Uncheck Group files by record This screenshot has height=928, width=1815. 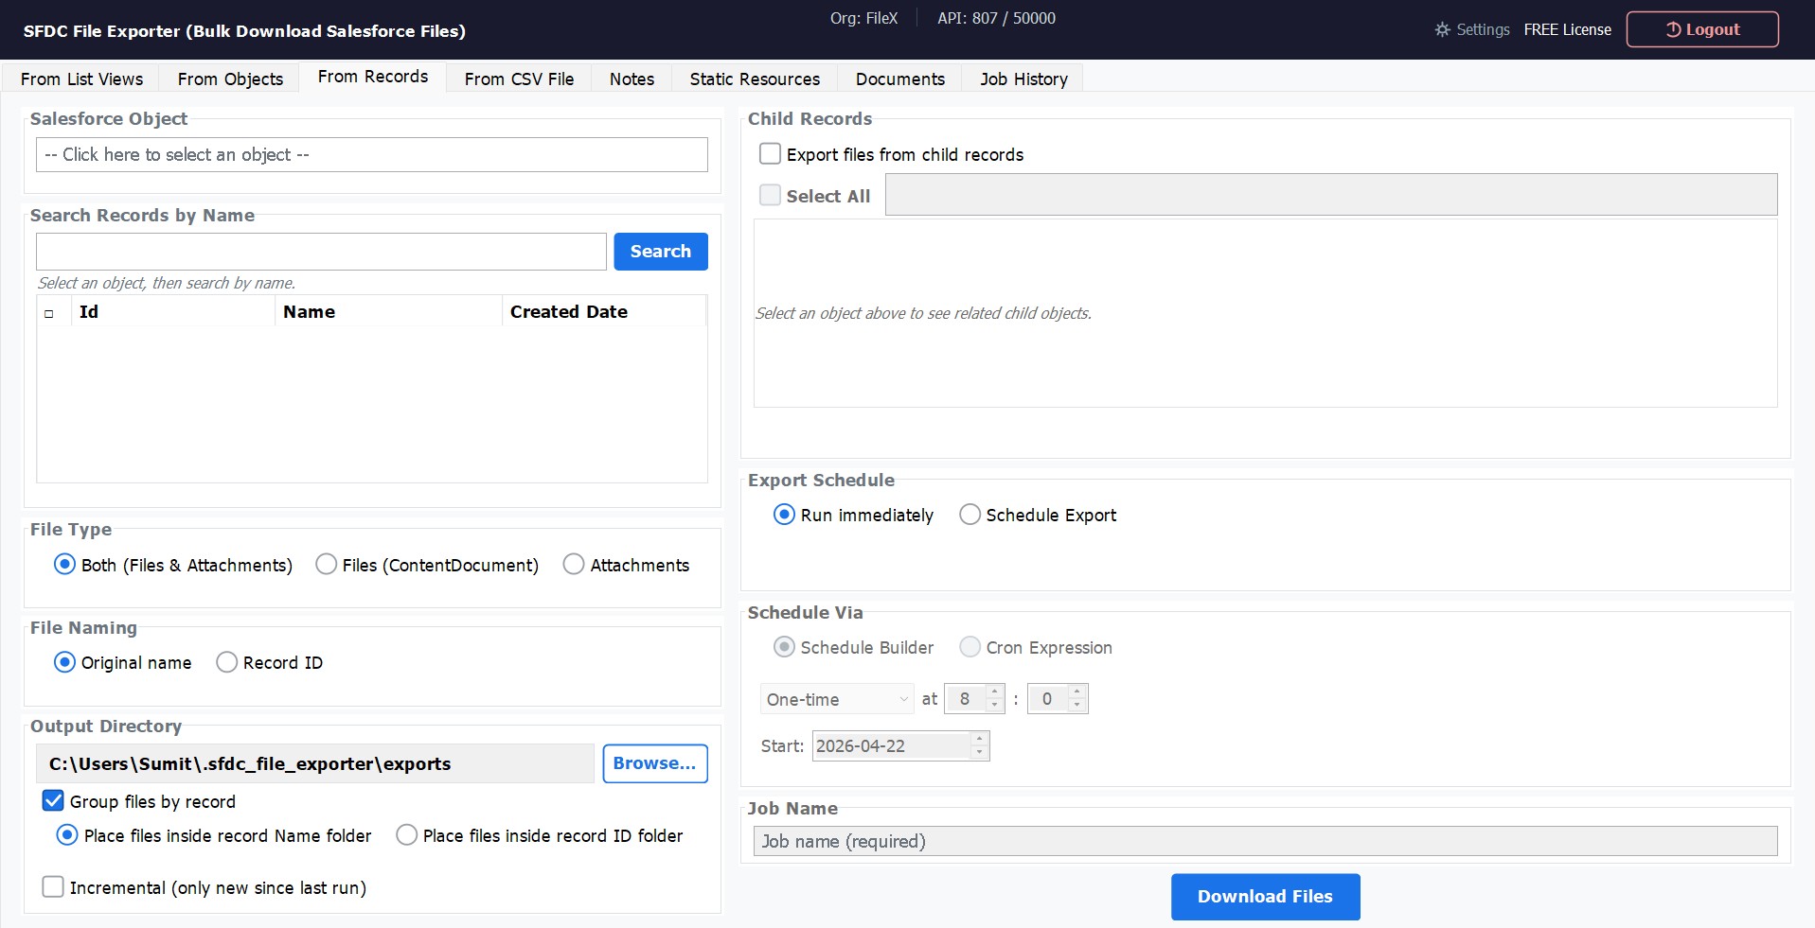(x=53, y=801)
